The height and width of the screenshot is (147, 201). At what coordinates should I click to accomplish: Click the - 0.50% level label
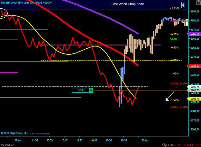coord(174,48)
